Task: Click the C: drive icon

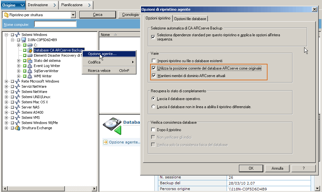Action: (30, 45)
